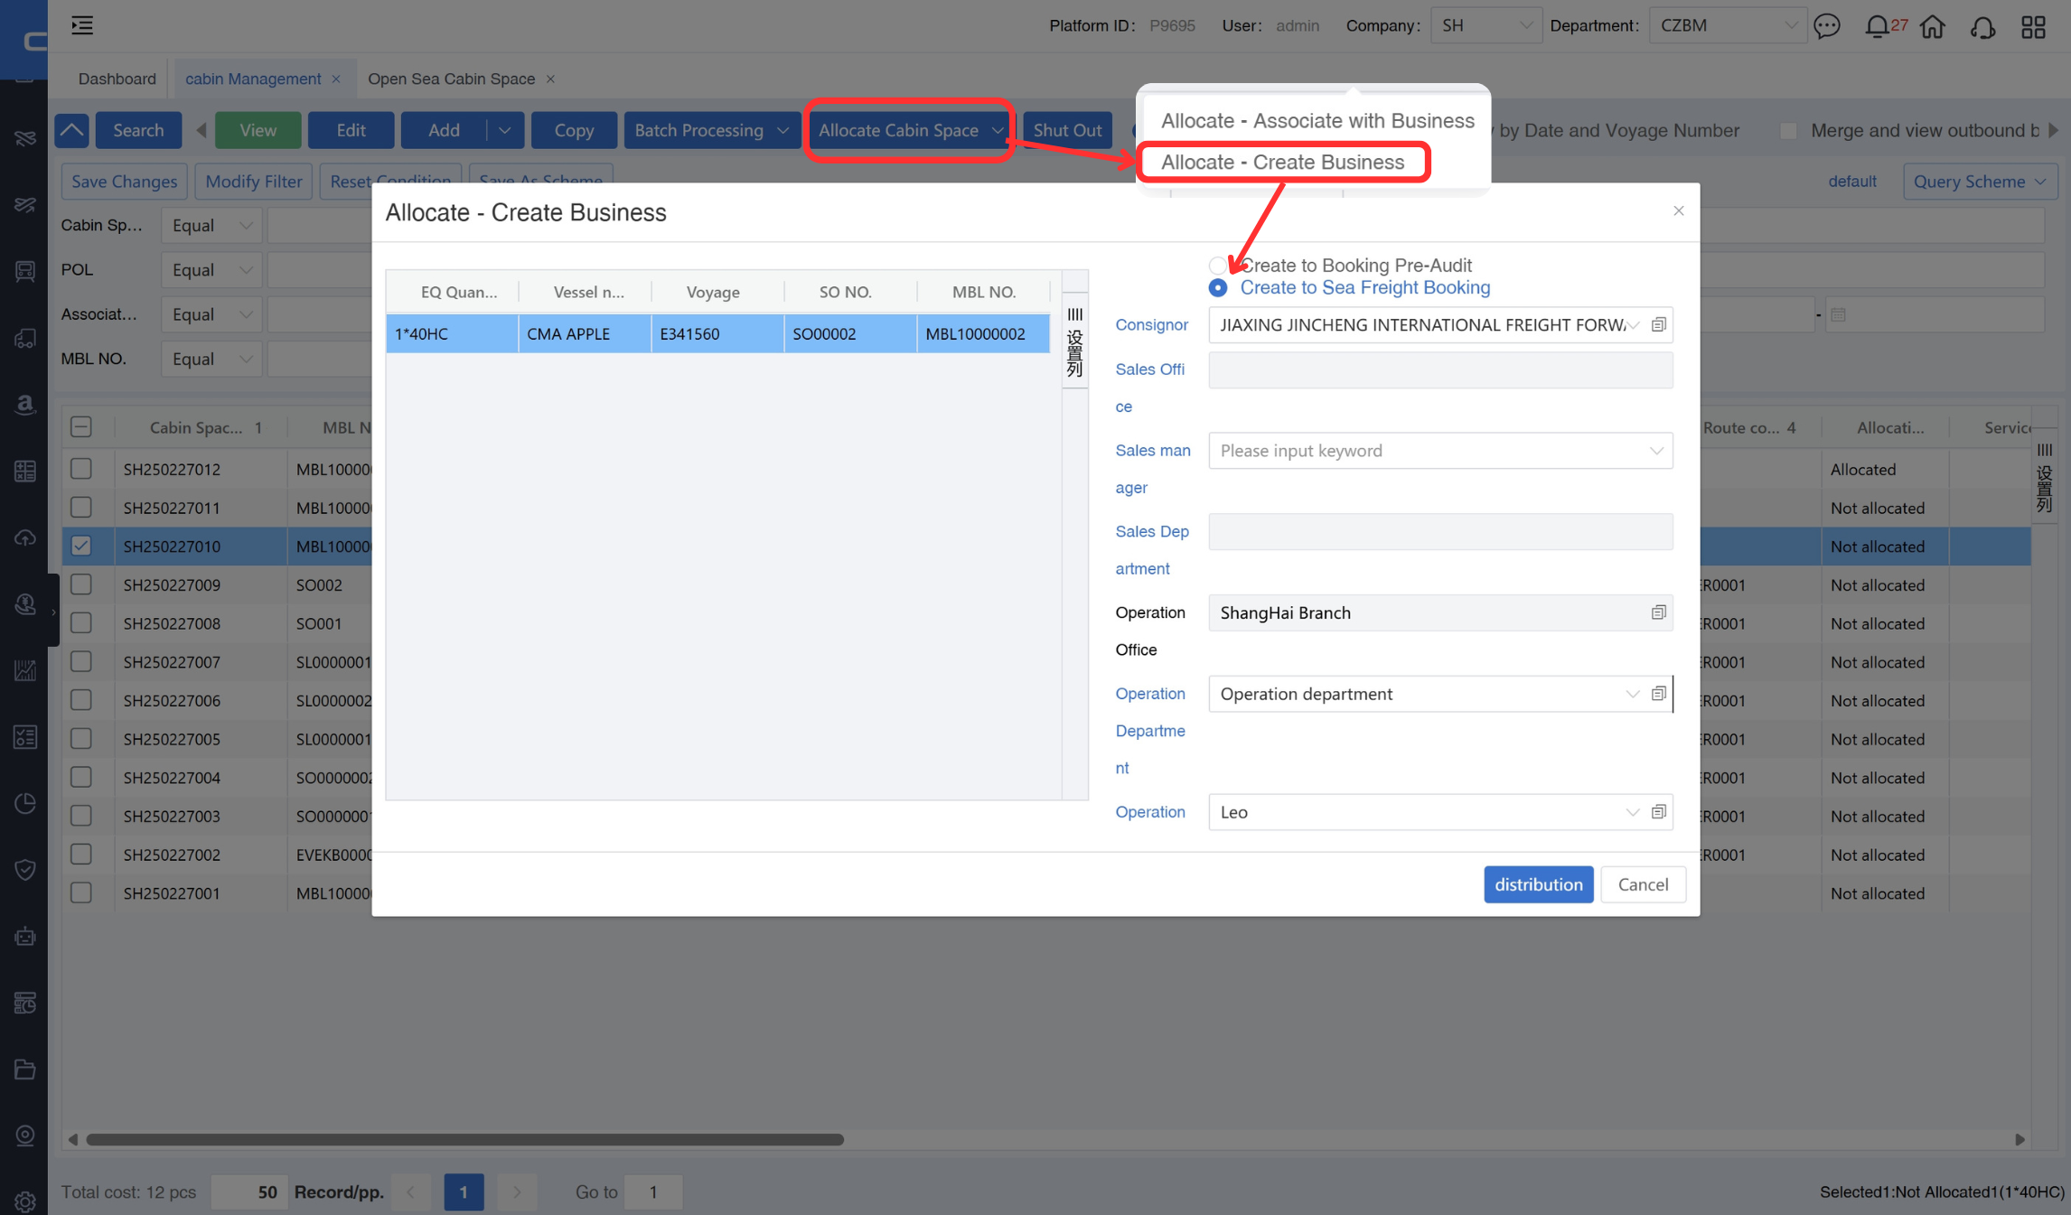Open Batch Processing dropdown
The width and height of the screenshot is (2071, 1215).
[x=711, y=130]
